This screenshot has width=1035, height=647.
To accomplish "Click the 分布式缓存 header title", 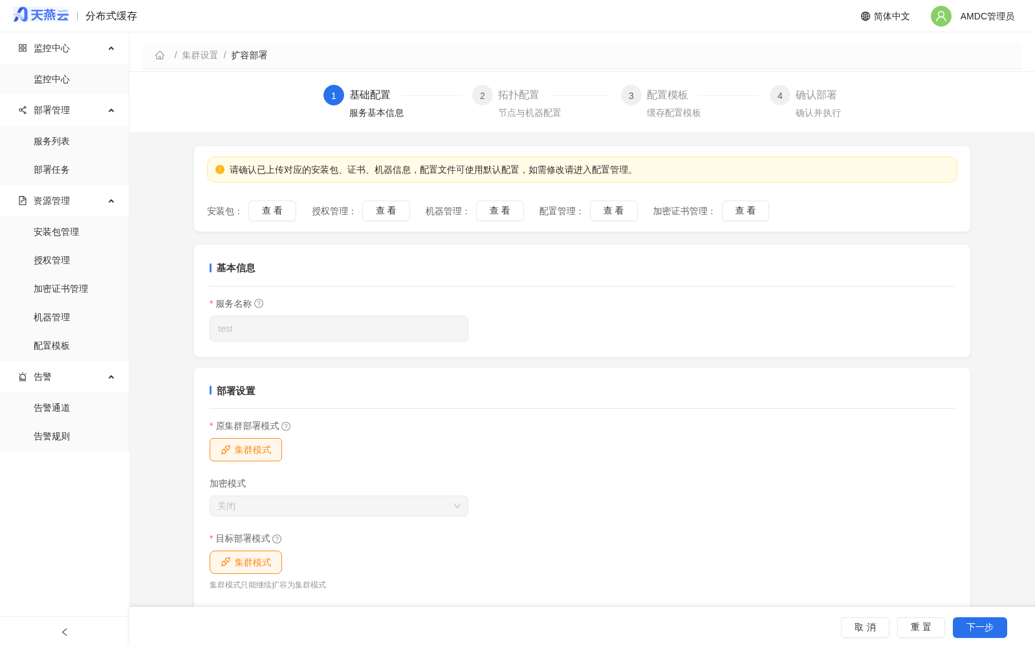I will 111,16.
